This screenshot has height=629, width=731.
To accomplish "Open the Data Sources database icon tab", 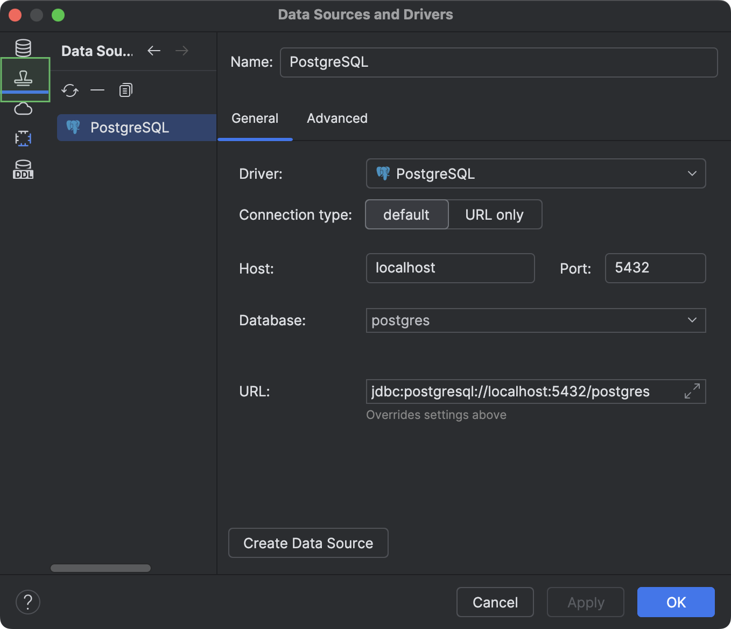I will click(23, 48).
